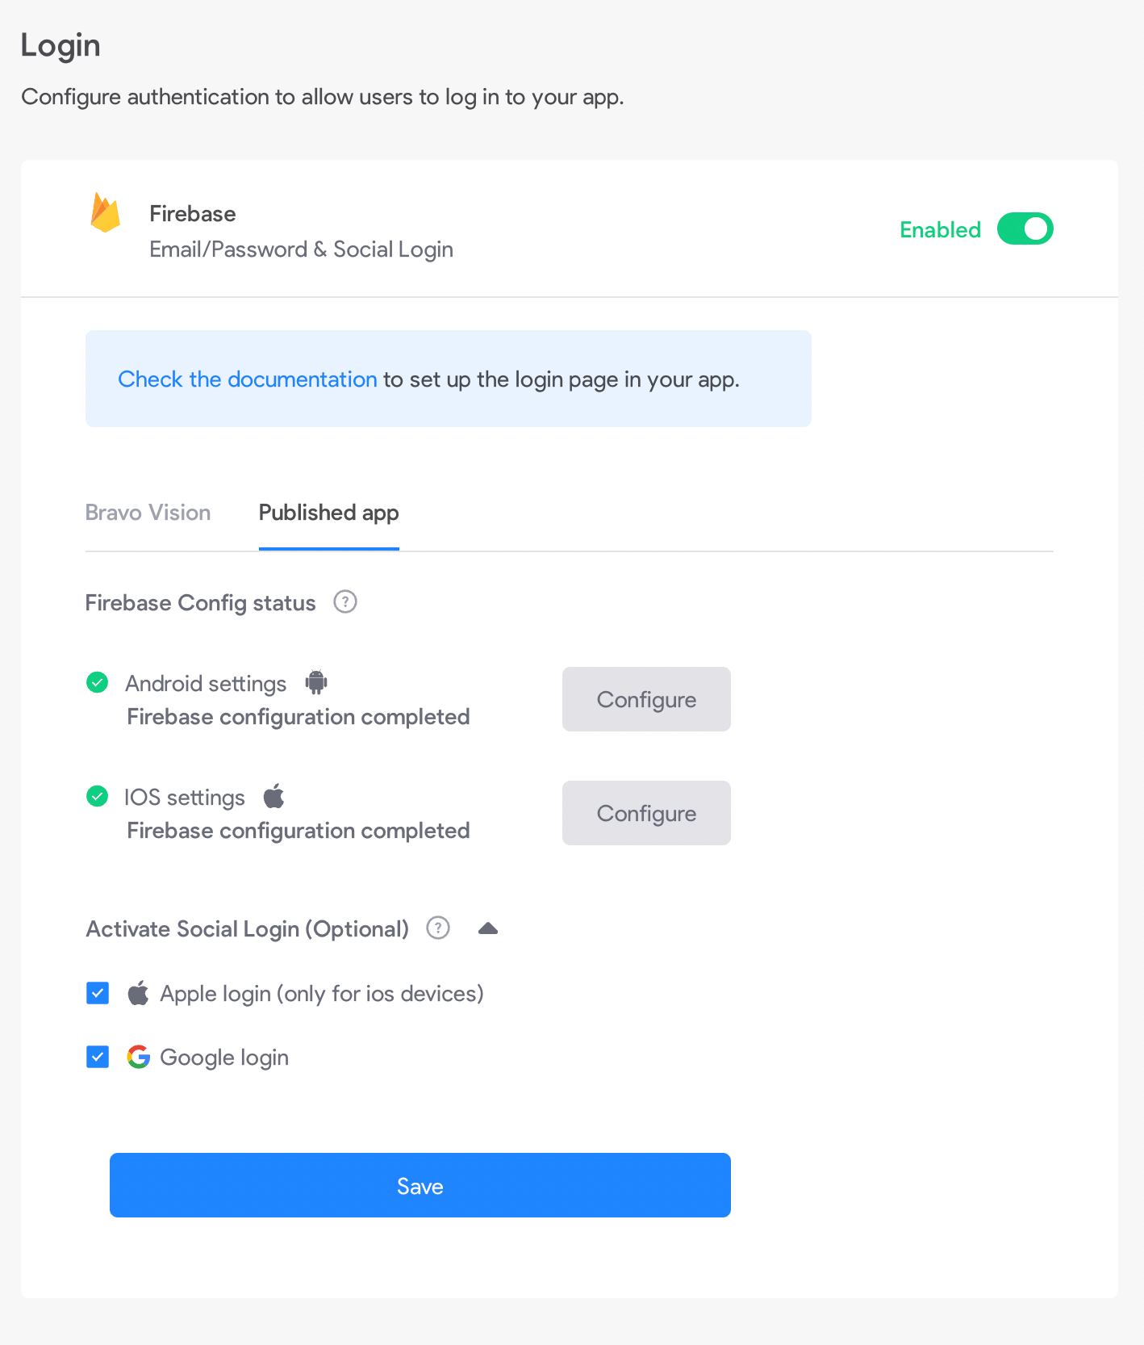Click the Email/Password & Social Login subtitle

pos(302,249)
